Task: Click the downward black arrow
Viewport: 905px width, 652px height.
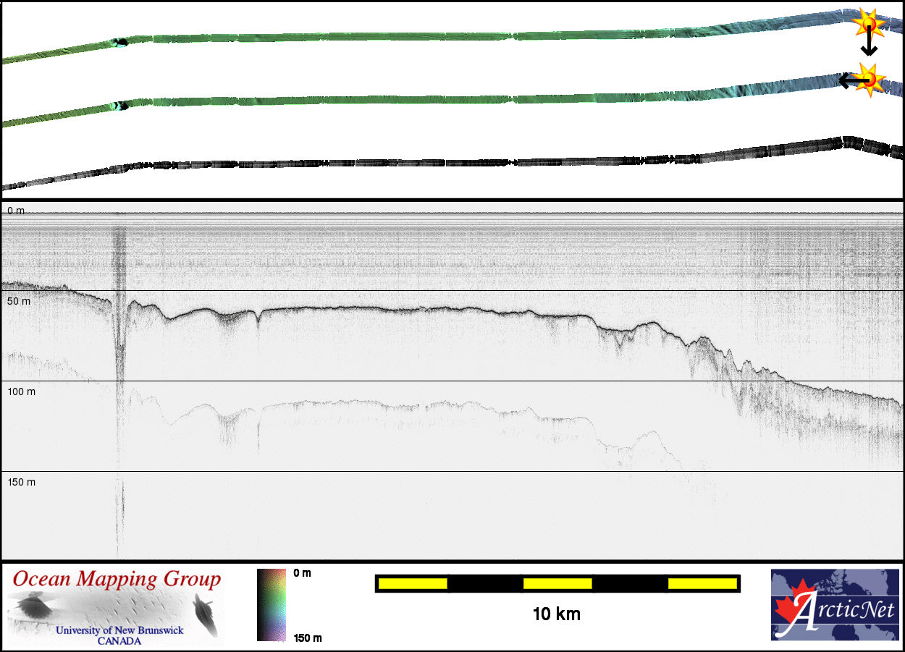Action: 869,45
